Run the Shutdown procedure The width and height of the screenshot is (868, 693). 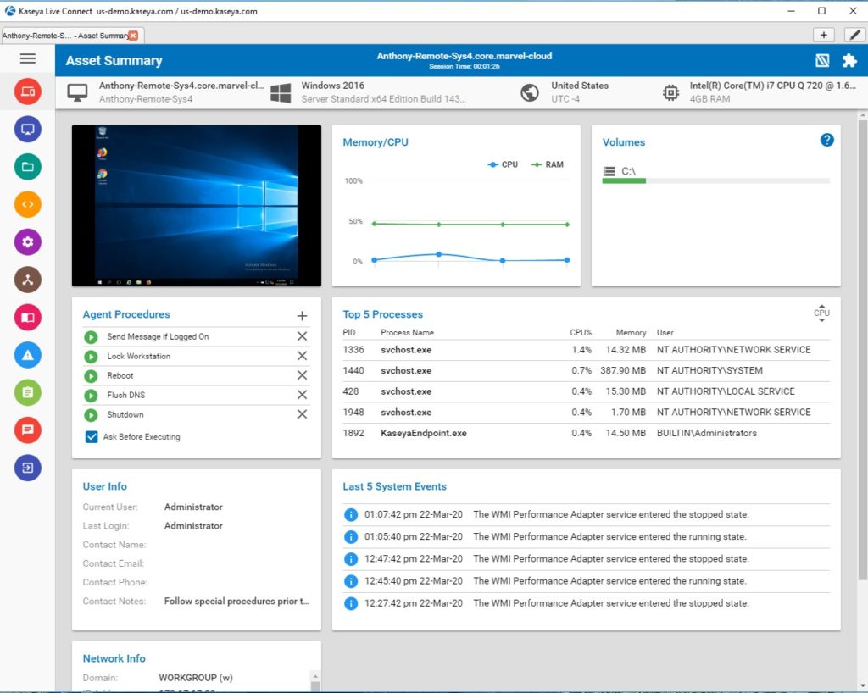[x=91, y=415]
